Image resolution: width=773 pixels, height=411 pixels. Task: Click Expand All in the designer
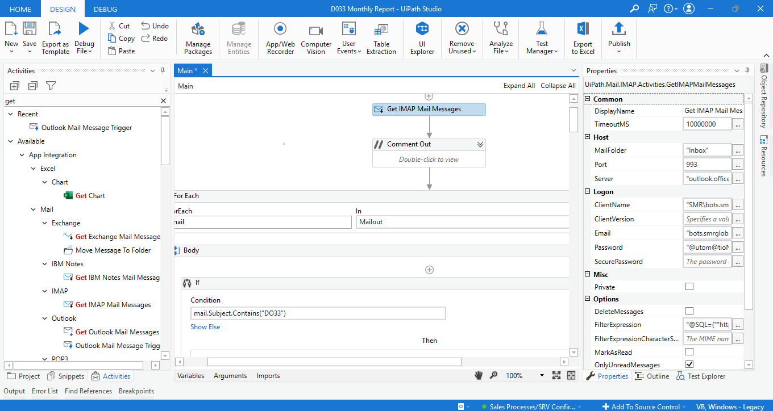pos(519,86)
